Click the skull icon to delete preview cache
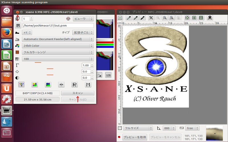The width and height of the screenshot is (228, 142). tap(210, 18)
